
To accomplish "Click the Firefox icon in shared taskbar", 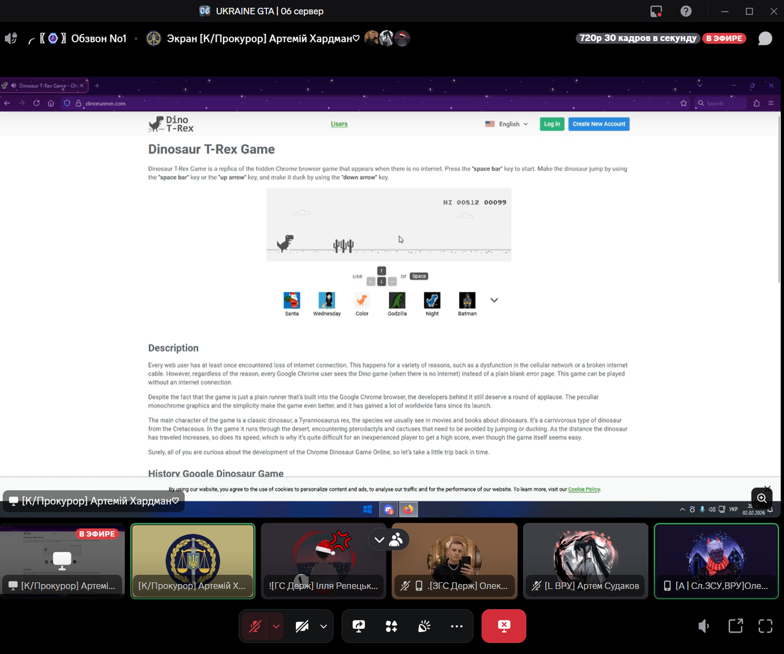I will point(409,509).
